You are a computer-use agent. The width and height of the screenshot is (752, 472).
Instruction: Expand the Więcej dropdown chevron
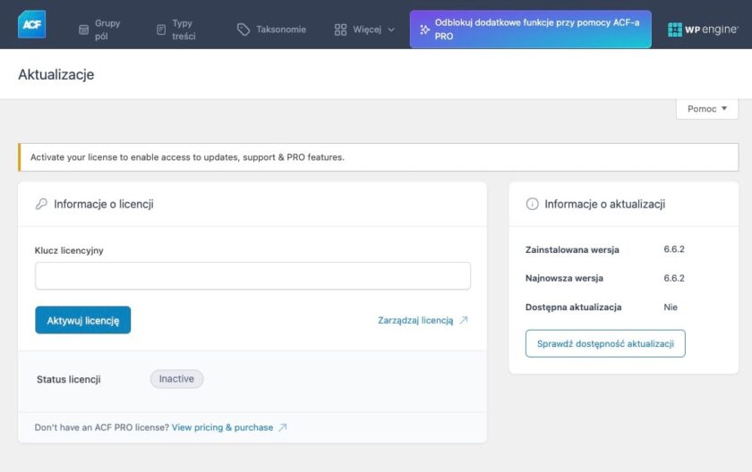(x=391, y=29)
